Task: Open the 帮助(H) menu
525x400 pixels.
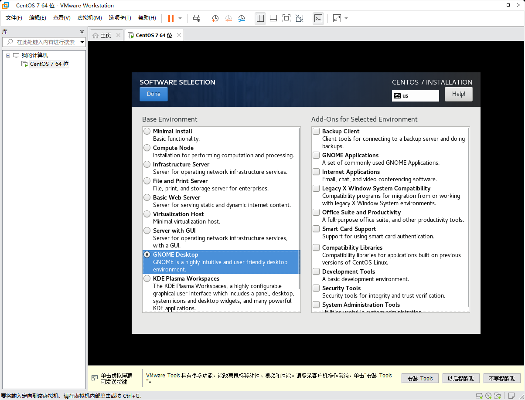Action: [x=147, y=18]
